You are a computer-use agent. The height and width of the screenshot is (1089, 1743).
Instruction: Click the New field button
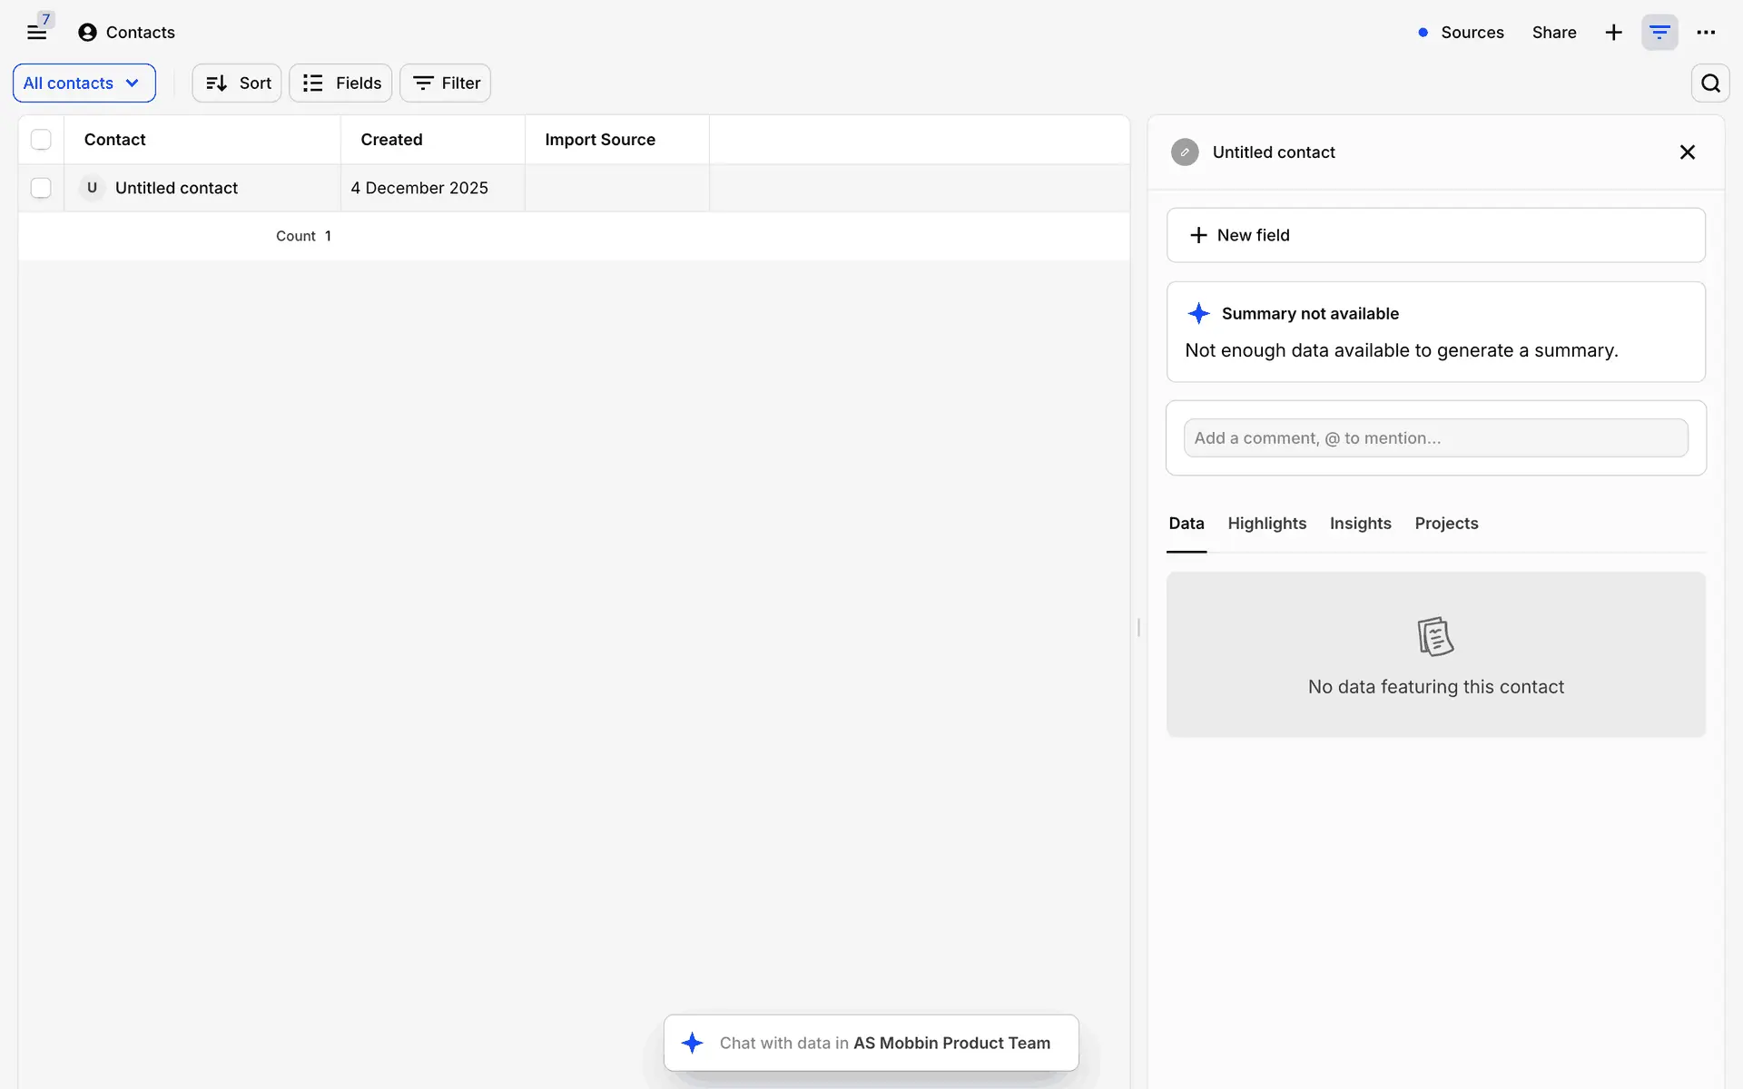coord(1435,235)
